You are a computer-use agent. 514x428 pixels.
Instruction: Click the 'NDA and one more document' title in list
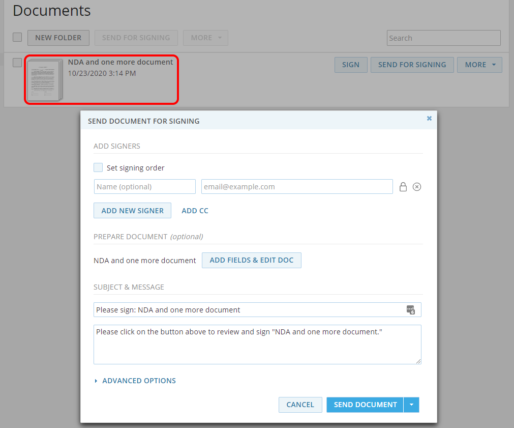(x=120, y=62)
